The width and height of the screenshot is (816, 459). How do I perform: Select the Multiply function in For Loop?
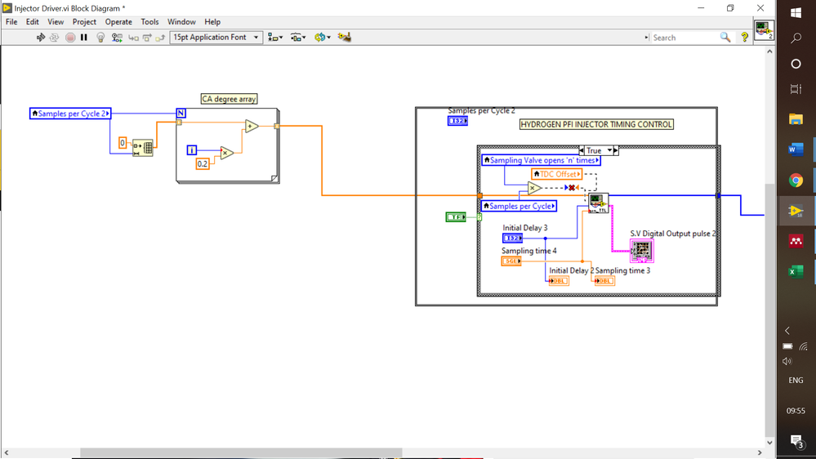coord(226,153)
